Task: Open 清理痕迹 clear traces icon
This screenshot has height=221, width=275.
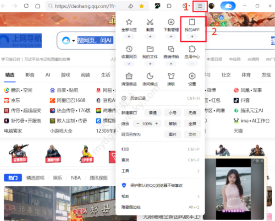Action: [129, 76]
